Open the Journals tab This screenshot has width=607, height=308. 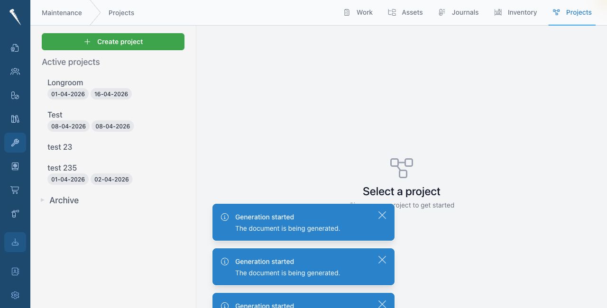click(459, 12)
